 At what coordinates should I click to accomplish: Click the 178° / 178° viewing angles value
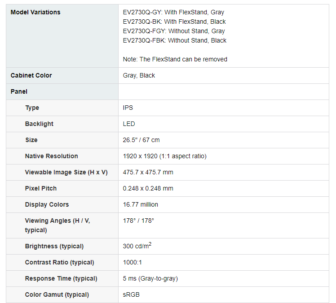138,221
